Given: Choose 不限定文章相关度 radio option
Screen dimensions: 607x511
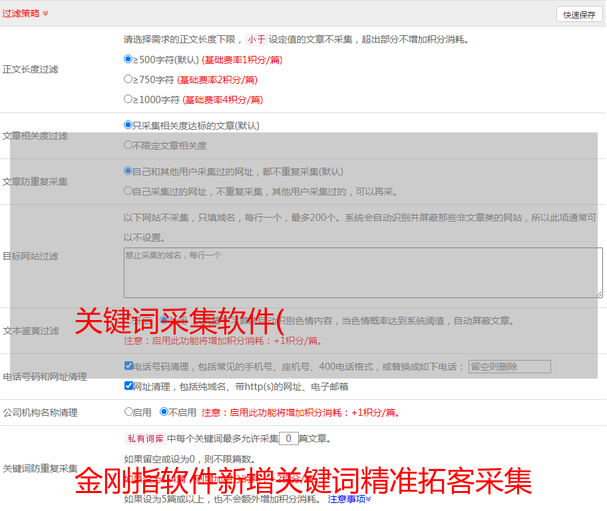Looking at the screenshot, I should [x=128, y=145].
